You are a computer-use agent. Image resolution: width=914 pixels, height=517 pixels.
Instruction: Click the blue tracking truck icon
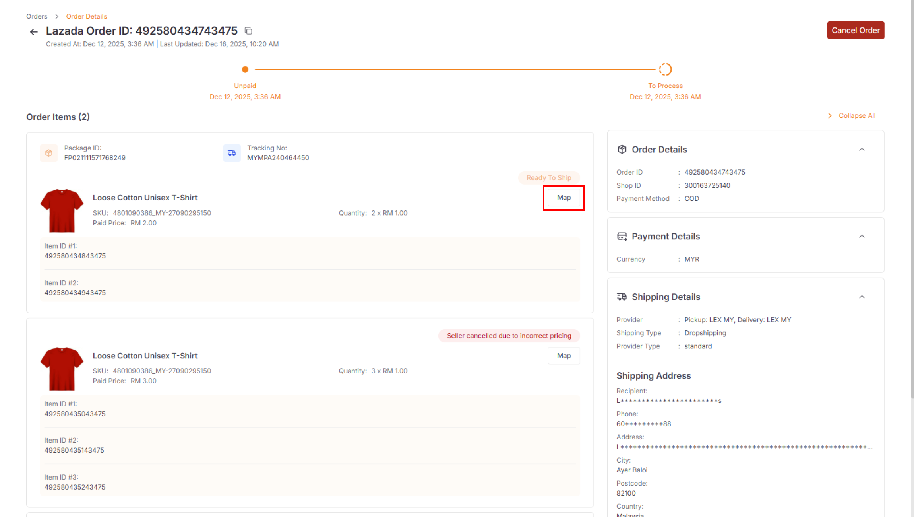pos(232,153)
